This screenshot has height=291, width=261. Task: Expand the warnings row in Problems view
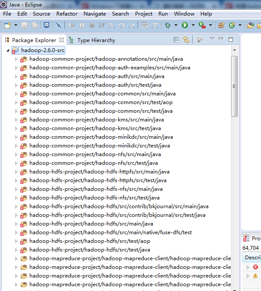click(x=248, y=276)
